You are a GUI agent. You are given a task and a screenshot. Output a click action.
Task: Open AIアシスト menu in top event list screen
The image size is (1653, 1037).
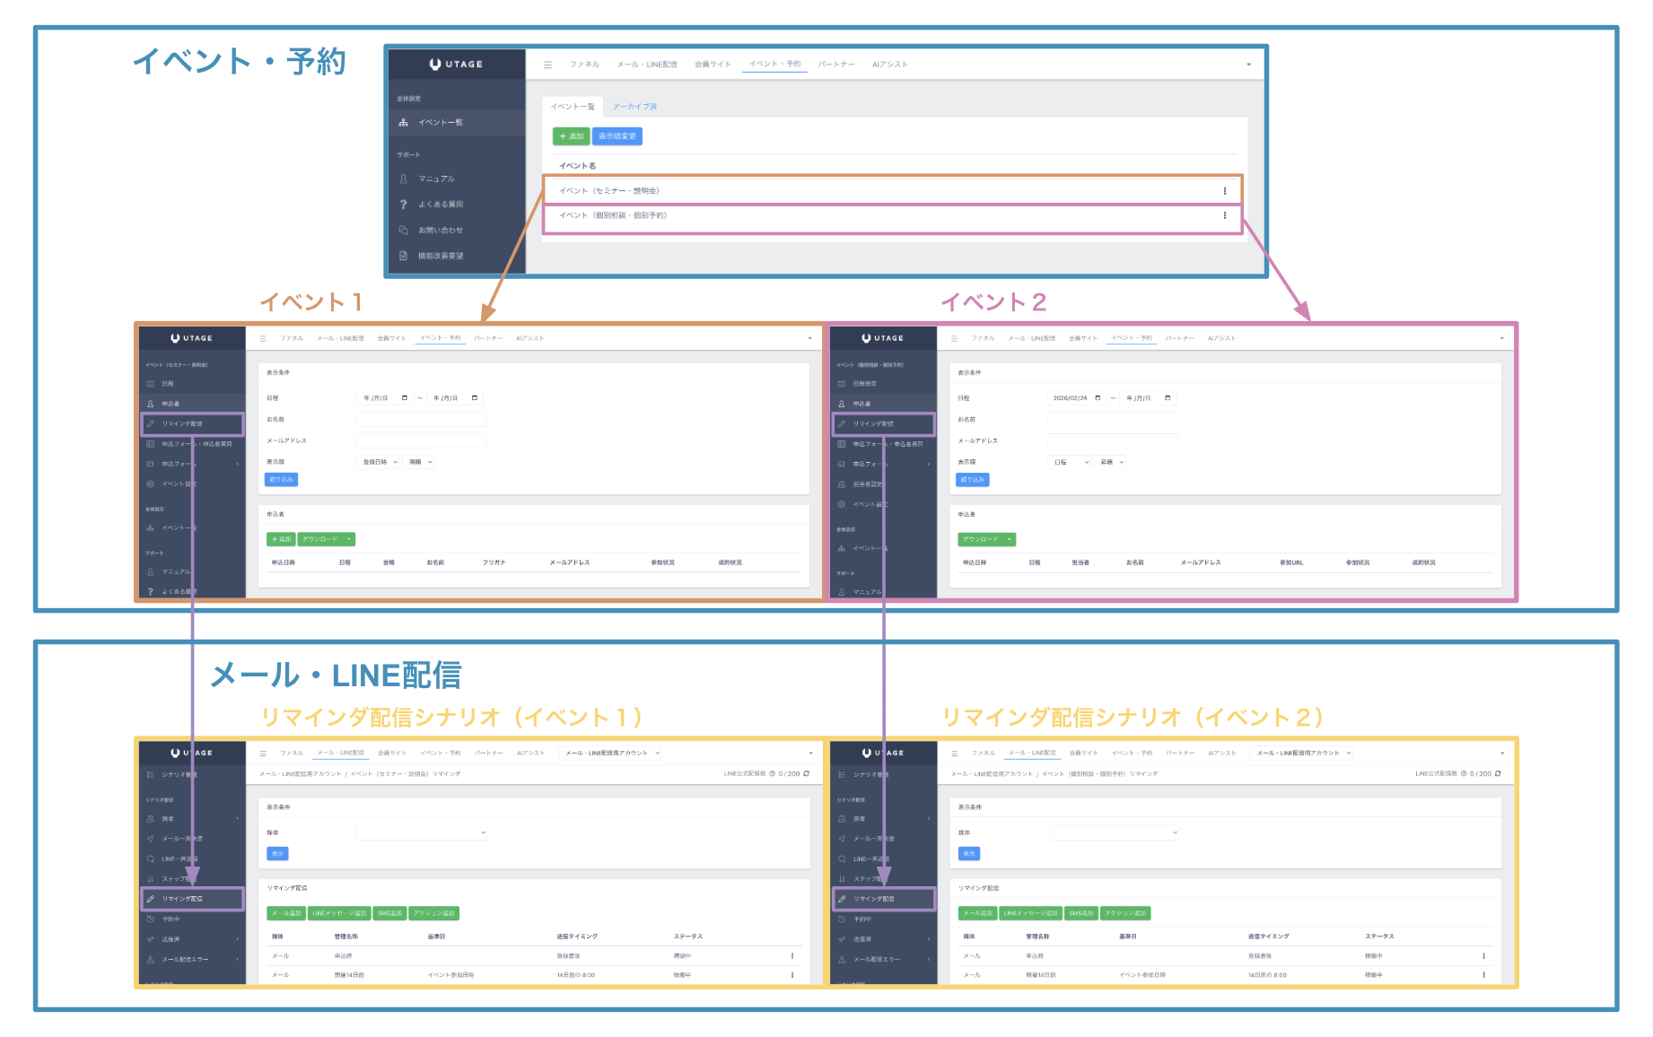coord(889,65)
